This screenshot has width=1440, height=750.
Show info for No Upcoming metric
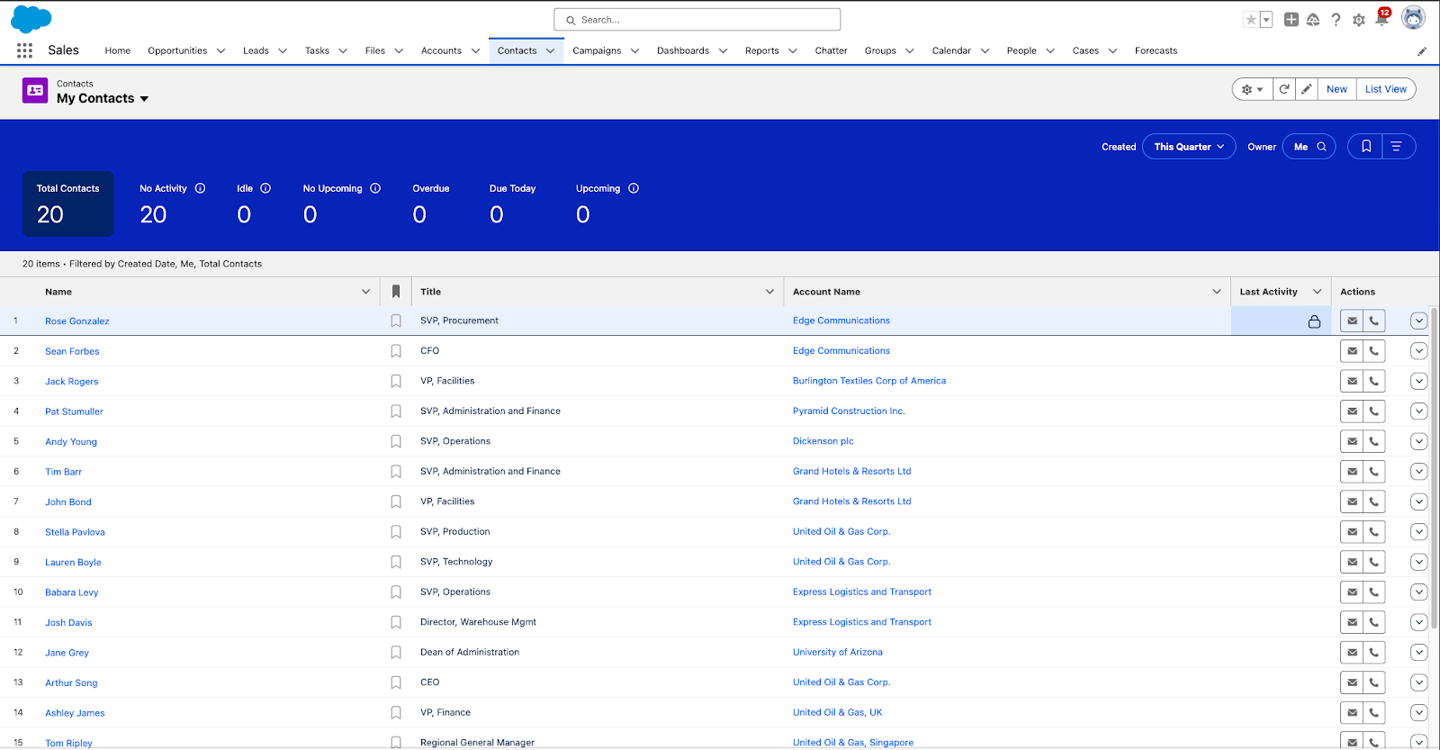tap(375, 188)
